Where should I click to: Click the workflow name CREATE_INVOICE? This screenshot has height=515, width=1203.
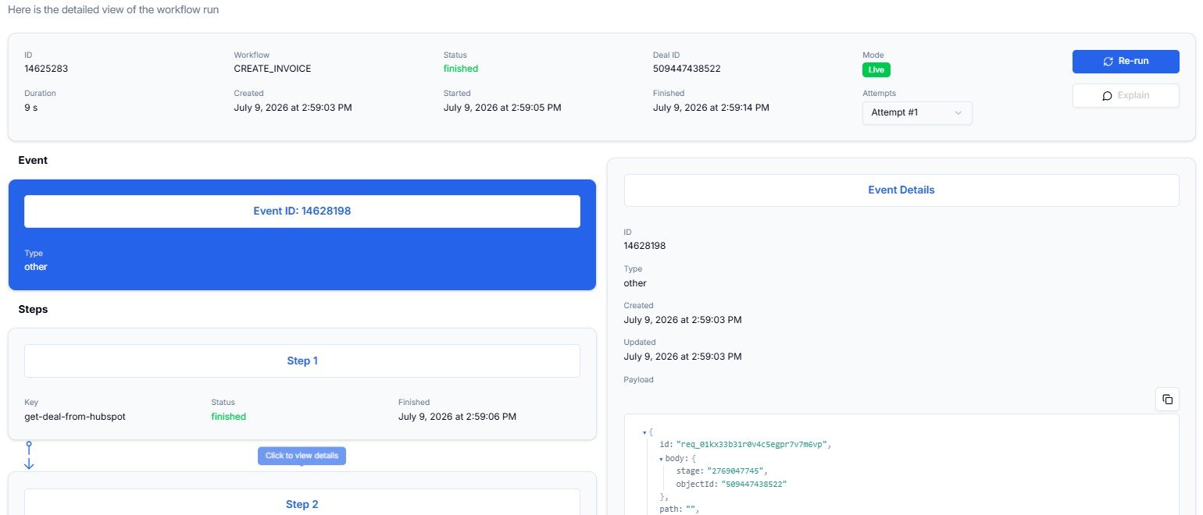(273, 69)
